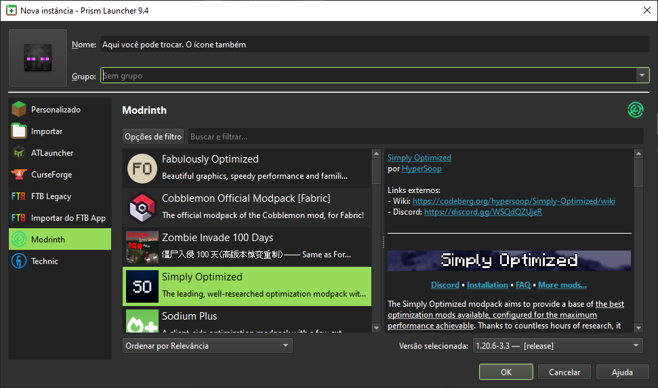Open the Versão selecionada dropdown

click(x=558, y=345)
